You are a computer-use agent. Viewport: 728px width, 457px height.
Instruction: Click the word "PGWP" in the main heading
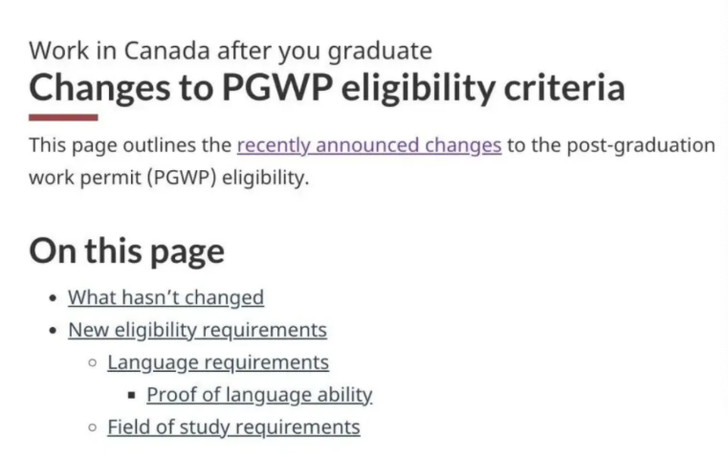(x=273, y=88)
